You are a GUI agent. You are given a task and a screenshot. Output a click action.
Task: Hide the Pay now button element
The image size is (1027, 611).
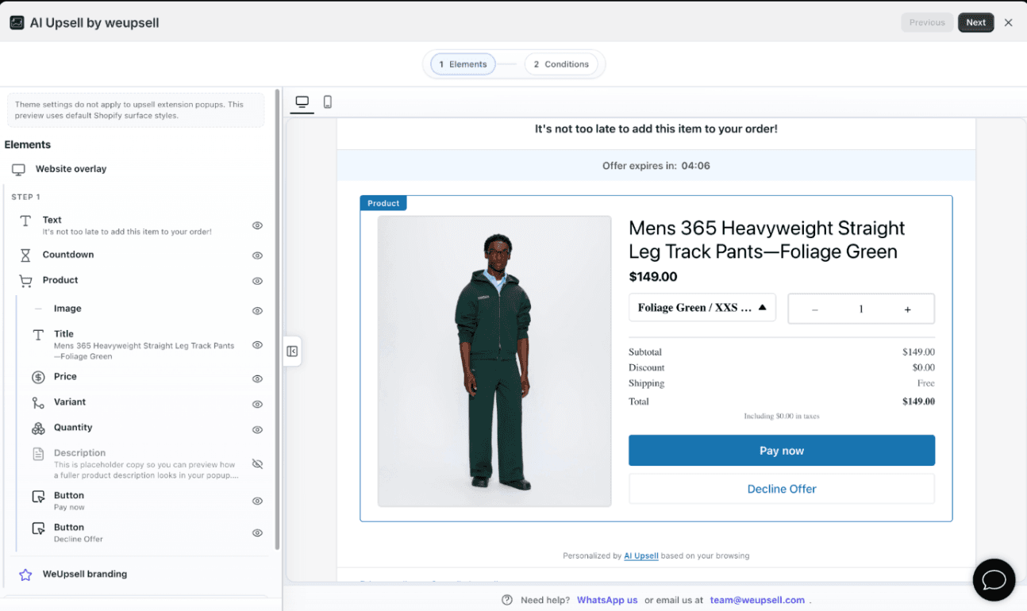257,501
